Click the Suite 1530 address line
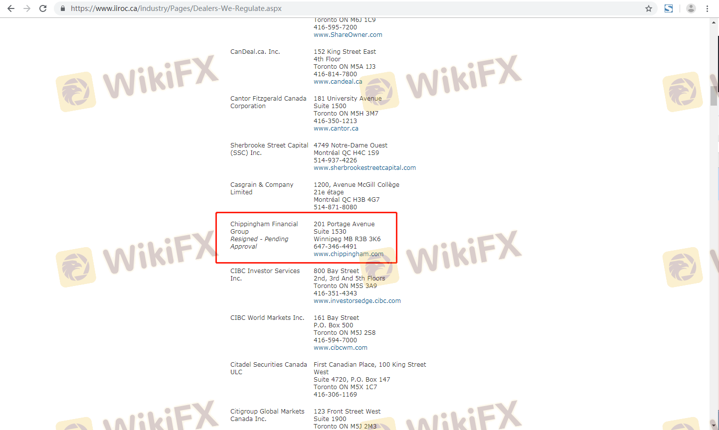The width and height of the screenshot is (719, 430). click(x=330, y=232)
